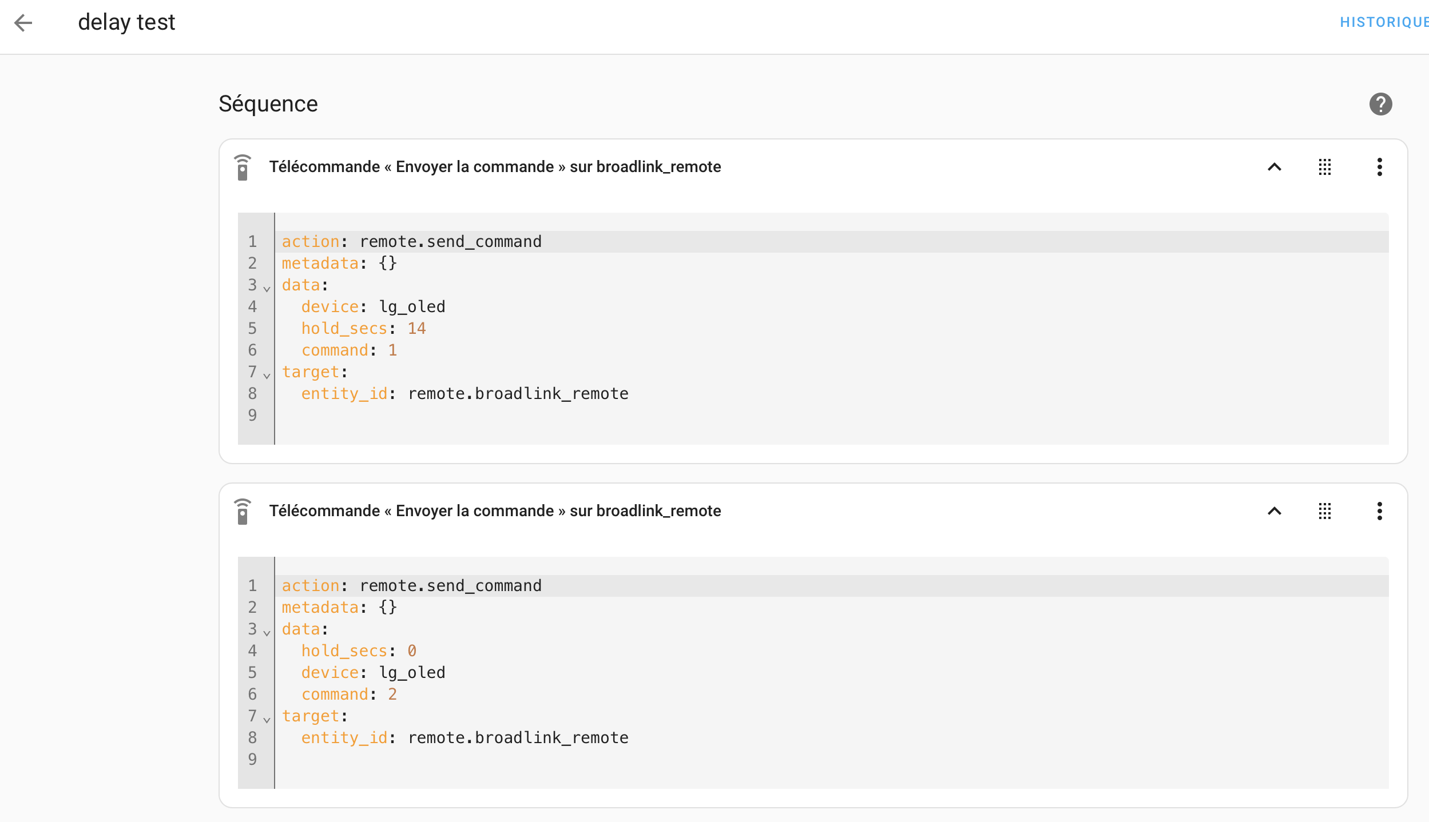
Task: Open the first action's three-dot menu
Action: (1379, 167)
